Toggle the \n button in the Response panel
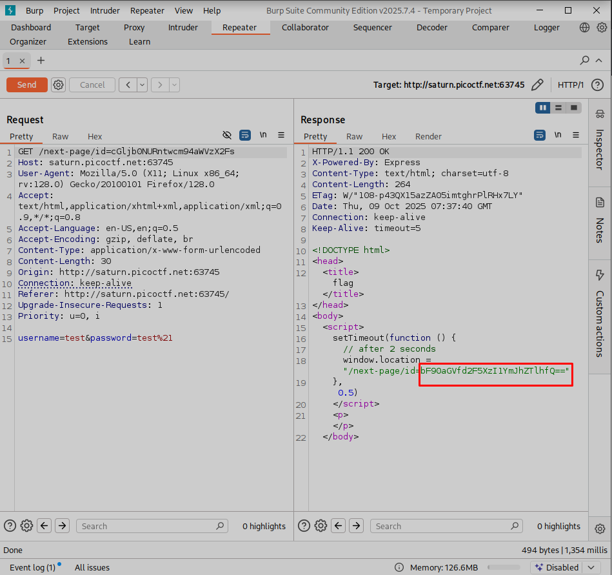The image size is (612, 575). (557, 135)
